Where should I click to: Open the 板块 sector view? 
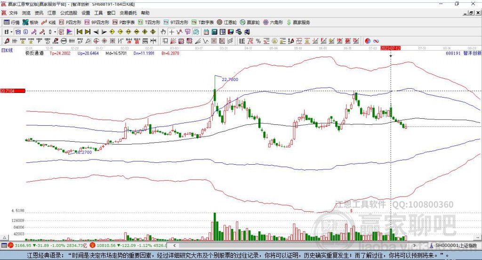(31, 22)
